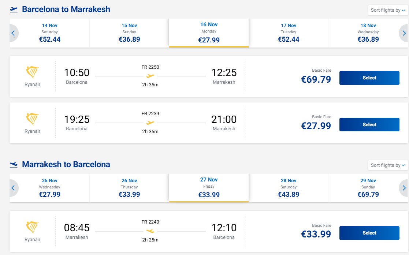Show earlier outbound dates with left arrow
This screenshot has width=409, height=255.
tap(13, 33)
